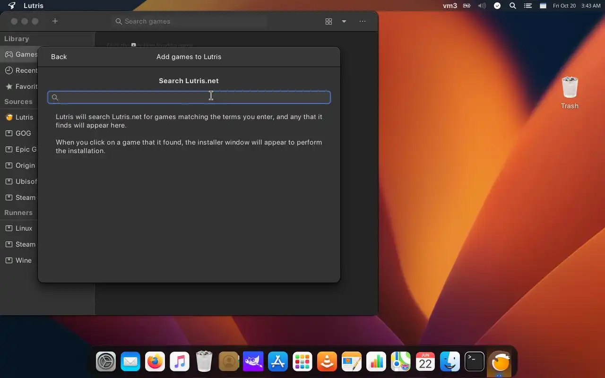This screenshot has height=378, width=605.
Task: Focus the Search Lutris.net input field
Action: click(x=189, y=97)
